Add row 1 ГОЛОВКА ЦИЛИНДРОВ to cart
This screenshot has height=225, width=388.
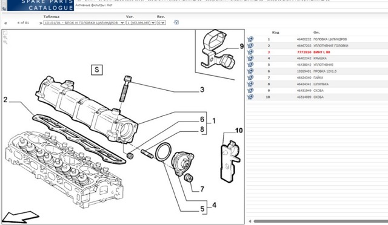click(x=250, y=39)
